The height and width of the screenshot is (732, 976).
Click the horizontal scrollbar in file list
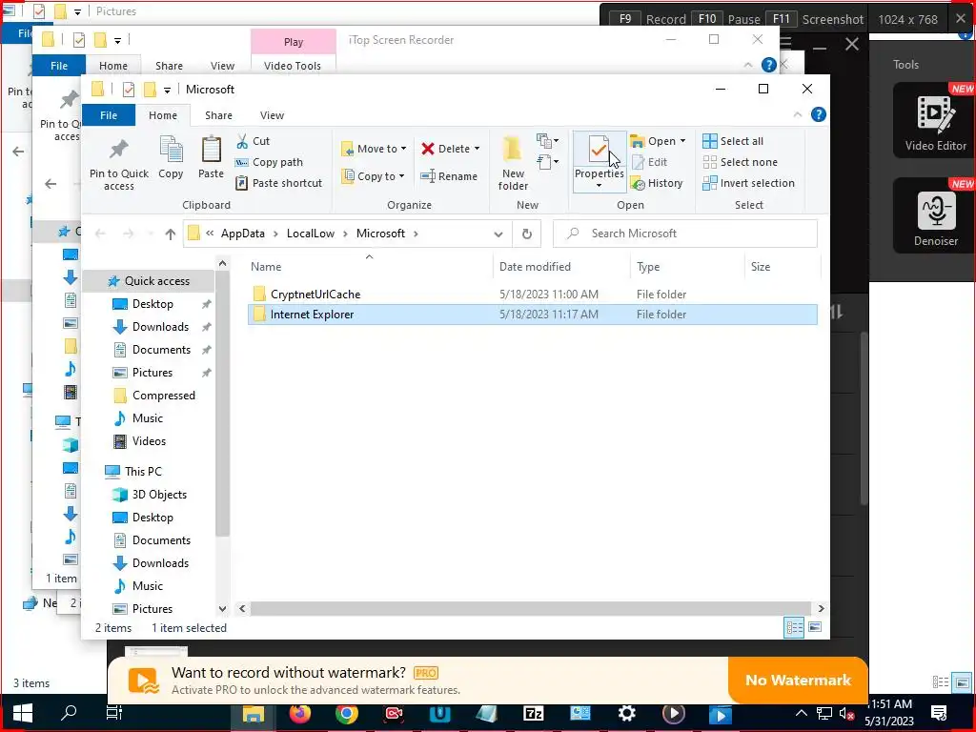tap(530, 609)
